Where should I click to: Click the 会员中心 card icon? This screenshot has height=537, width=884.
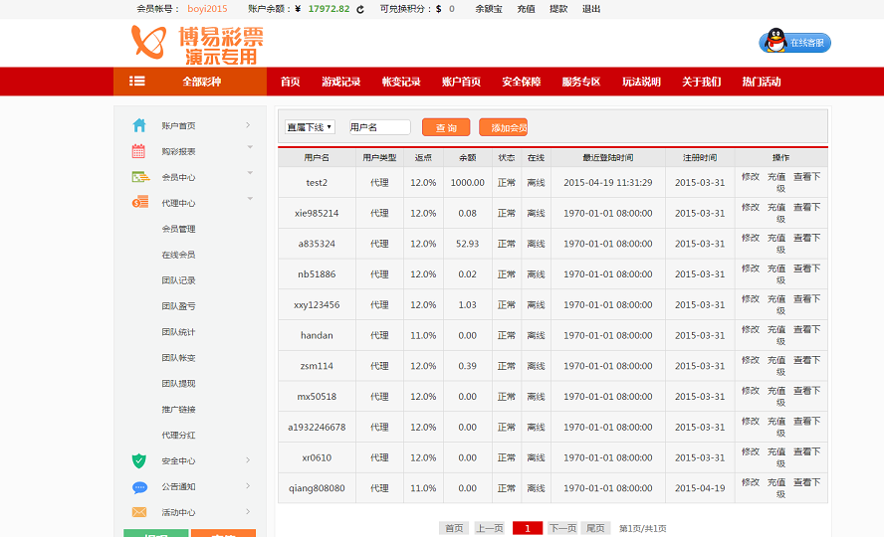139,177
